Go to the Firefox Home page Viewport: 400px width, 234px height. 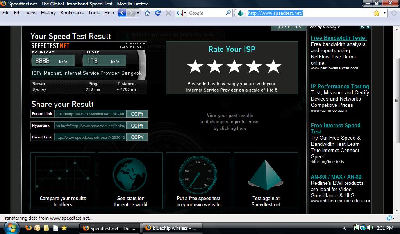(147, 13)
